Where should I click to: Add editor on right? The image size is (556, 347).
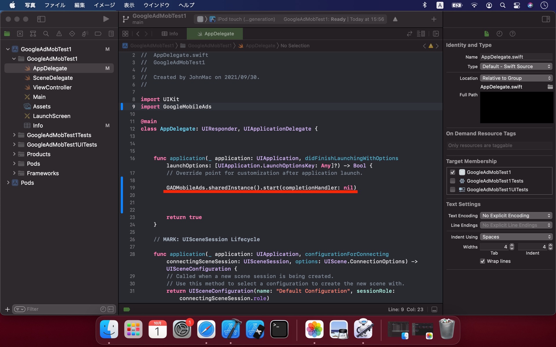pos(436,34)
